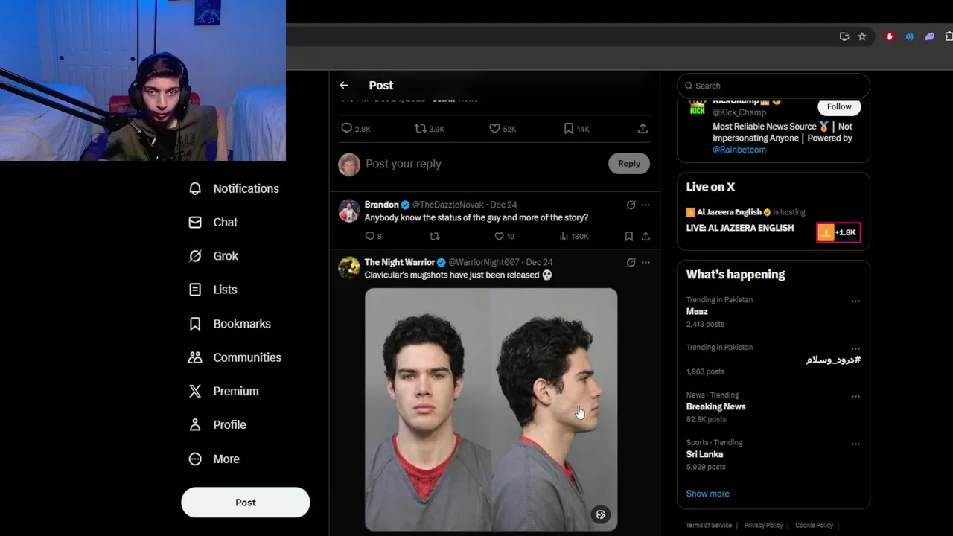Open the Kick_Champ profile avatar
The image size is (953, 536).
click(697, 108)
